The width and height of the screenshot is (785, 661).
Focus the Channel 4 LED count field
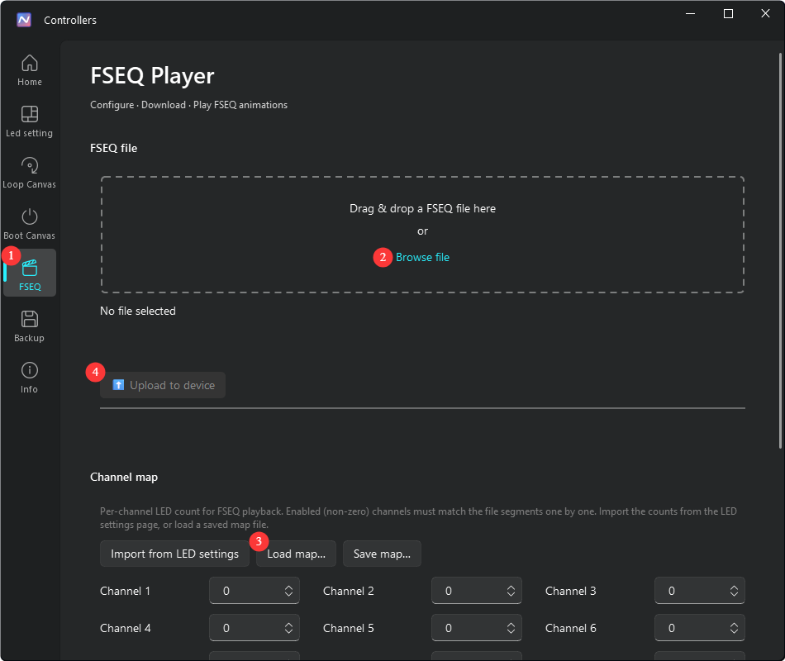(255, 628)
